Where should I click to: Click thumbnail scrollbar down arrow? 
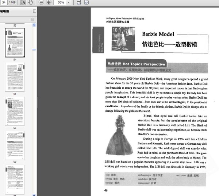click(x=34, y=195)
